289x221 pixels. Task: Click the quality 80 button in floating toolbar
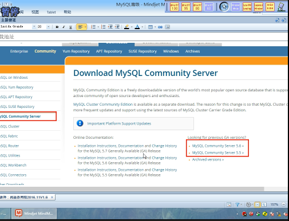click(x=197, y=7)
